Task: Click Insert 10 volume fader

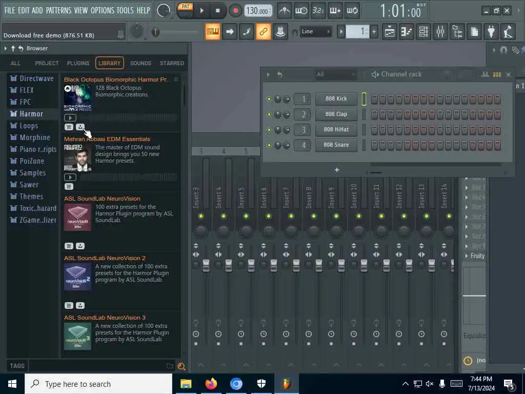Action: tap(364, 265)
